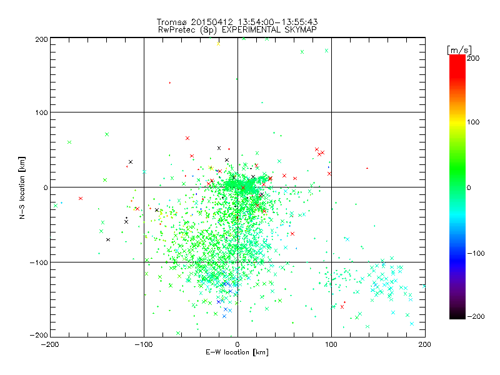Screen dimensions: 500x375
Task: Click the 'E-W location [km]' axis label
Action: coord(237,352)
